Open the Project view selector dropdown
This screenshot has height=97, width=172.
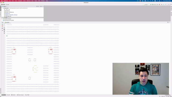coord(5,6)
